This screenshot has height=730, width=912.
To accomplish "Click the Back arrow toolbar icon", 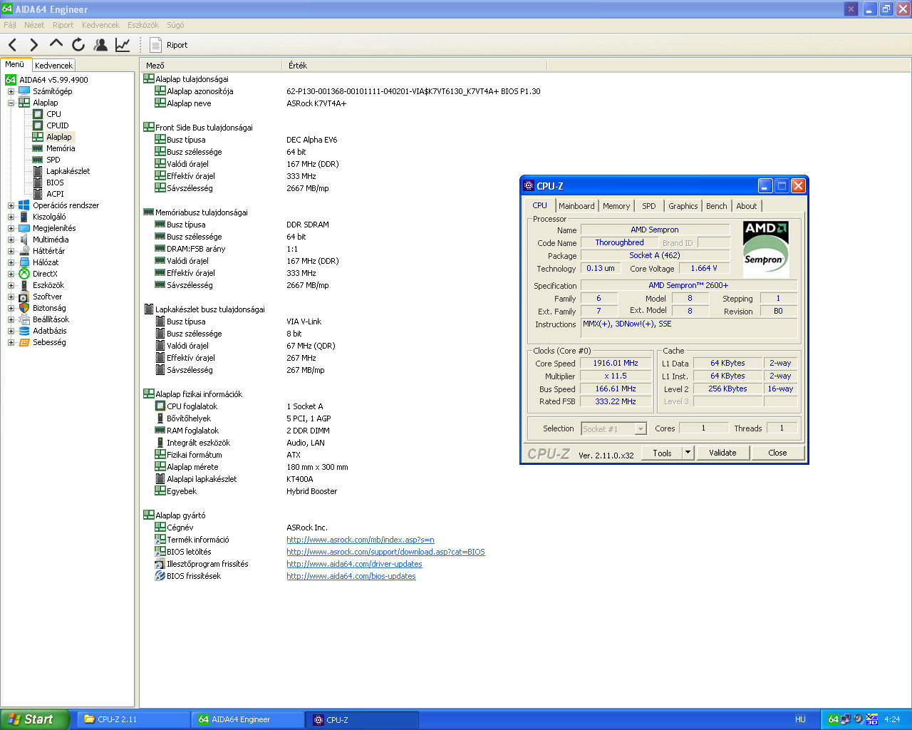I will click(x=13, y=45).
